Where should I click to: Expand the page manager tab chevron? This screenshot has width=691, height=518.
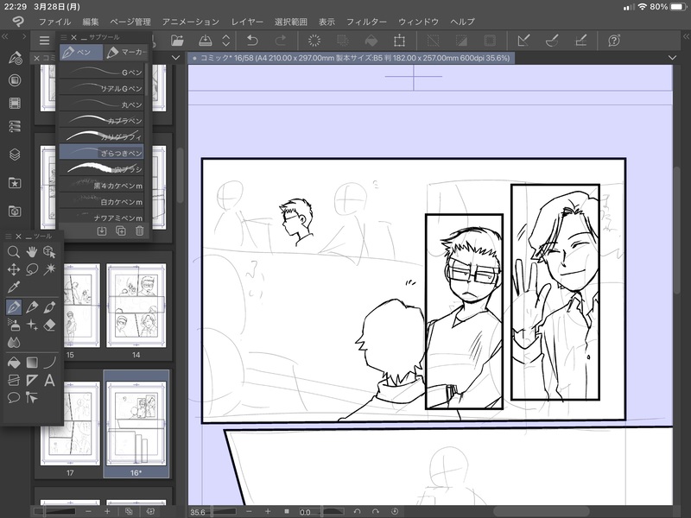click(x=175, y=58)
